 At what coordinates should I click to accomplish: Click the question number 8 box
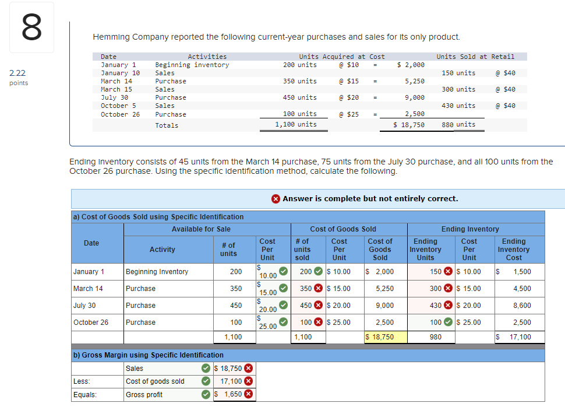coord(31,27)
